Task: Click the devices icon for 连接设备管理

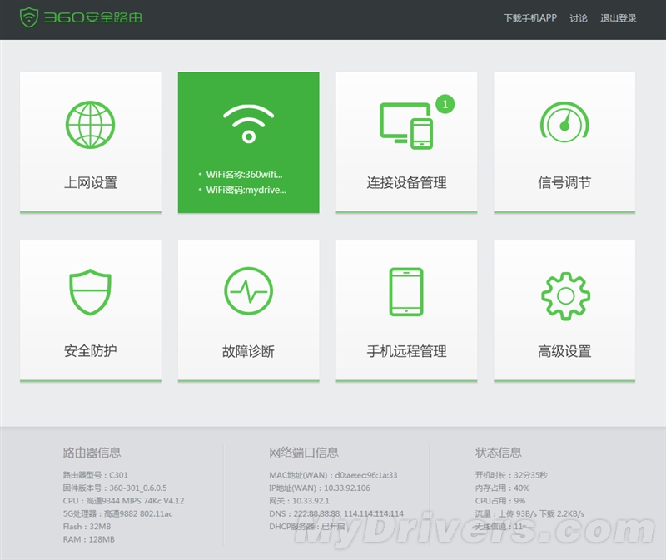Action: point(406,124)
